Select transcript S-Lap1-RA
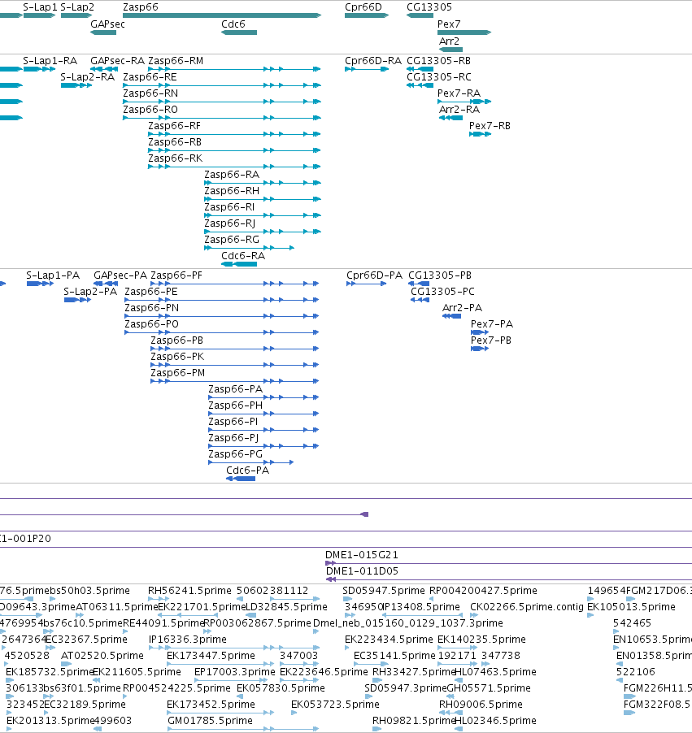692x733 pixels. click(x=50, y=61)
